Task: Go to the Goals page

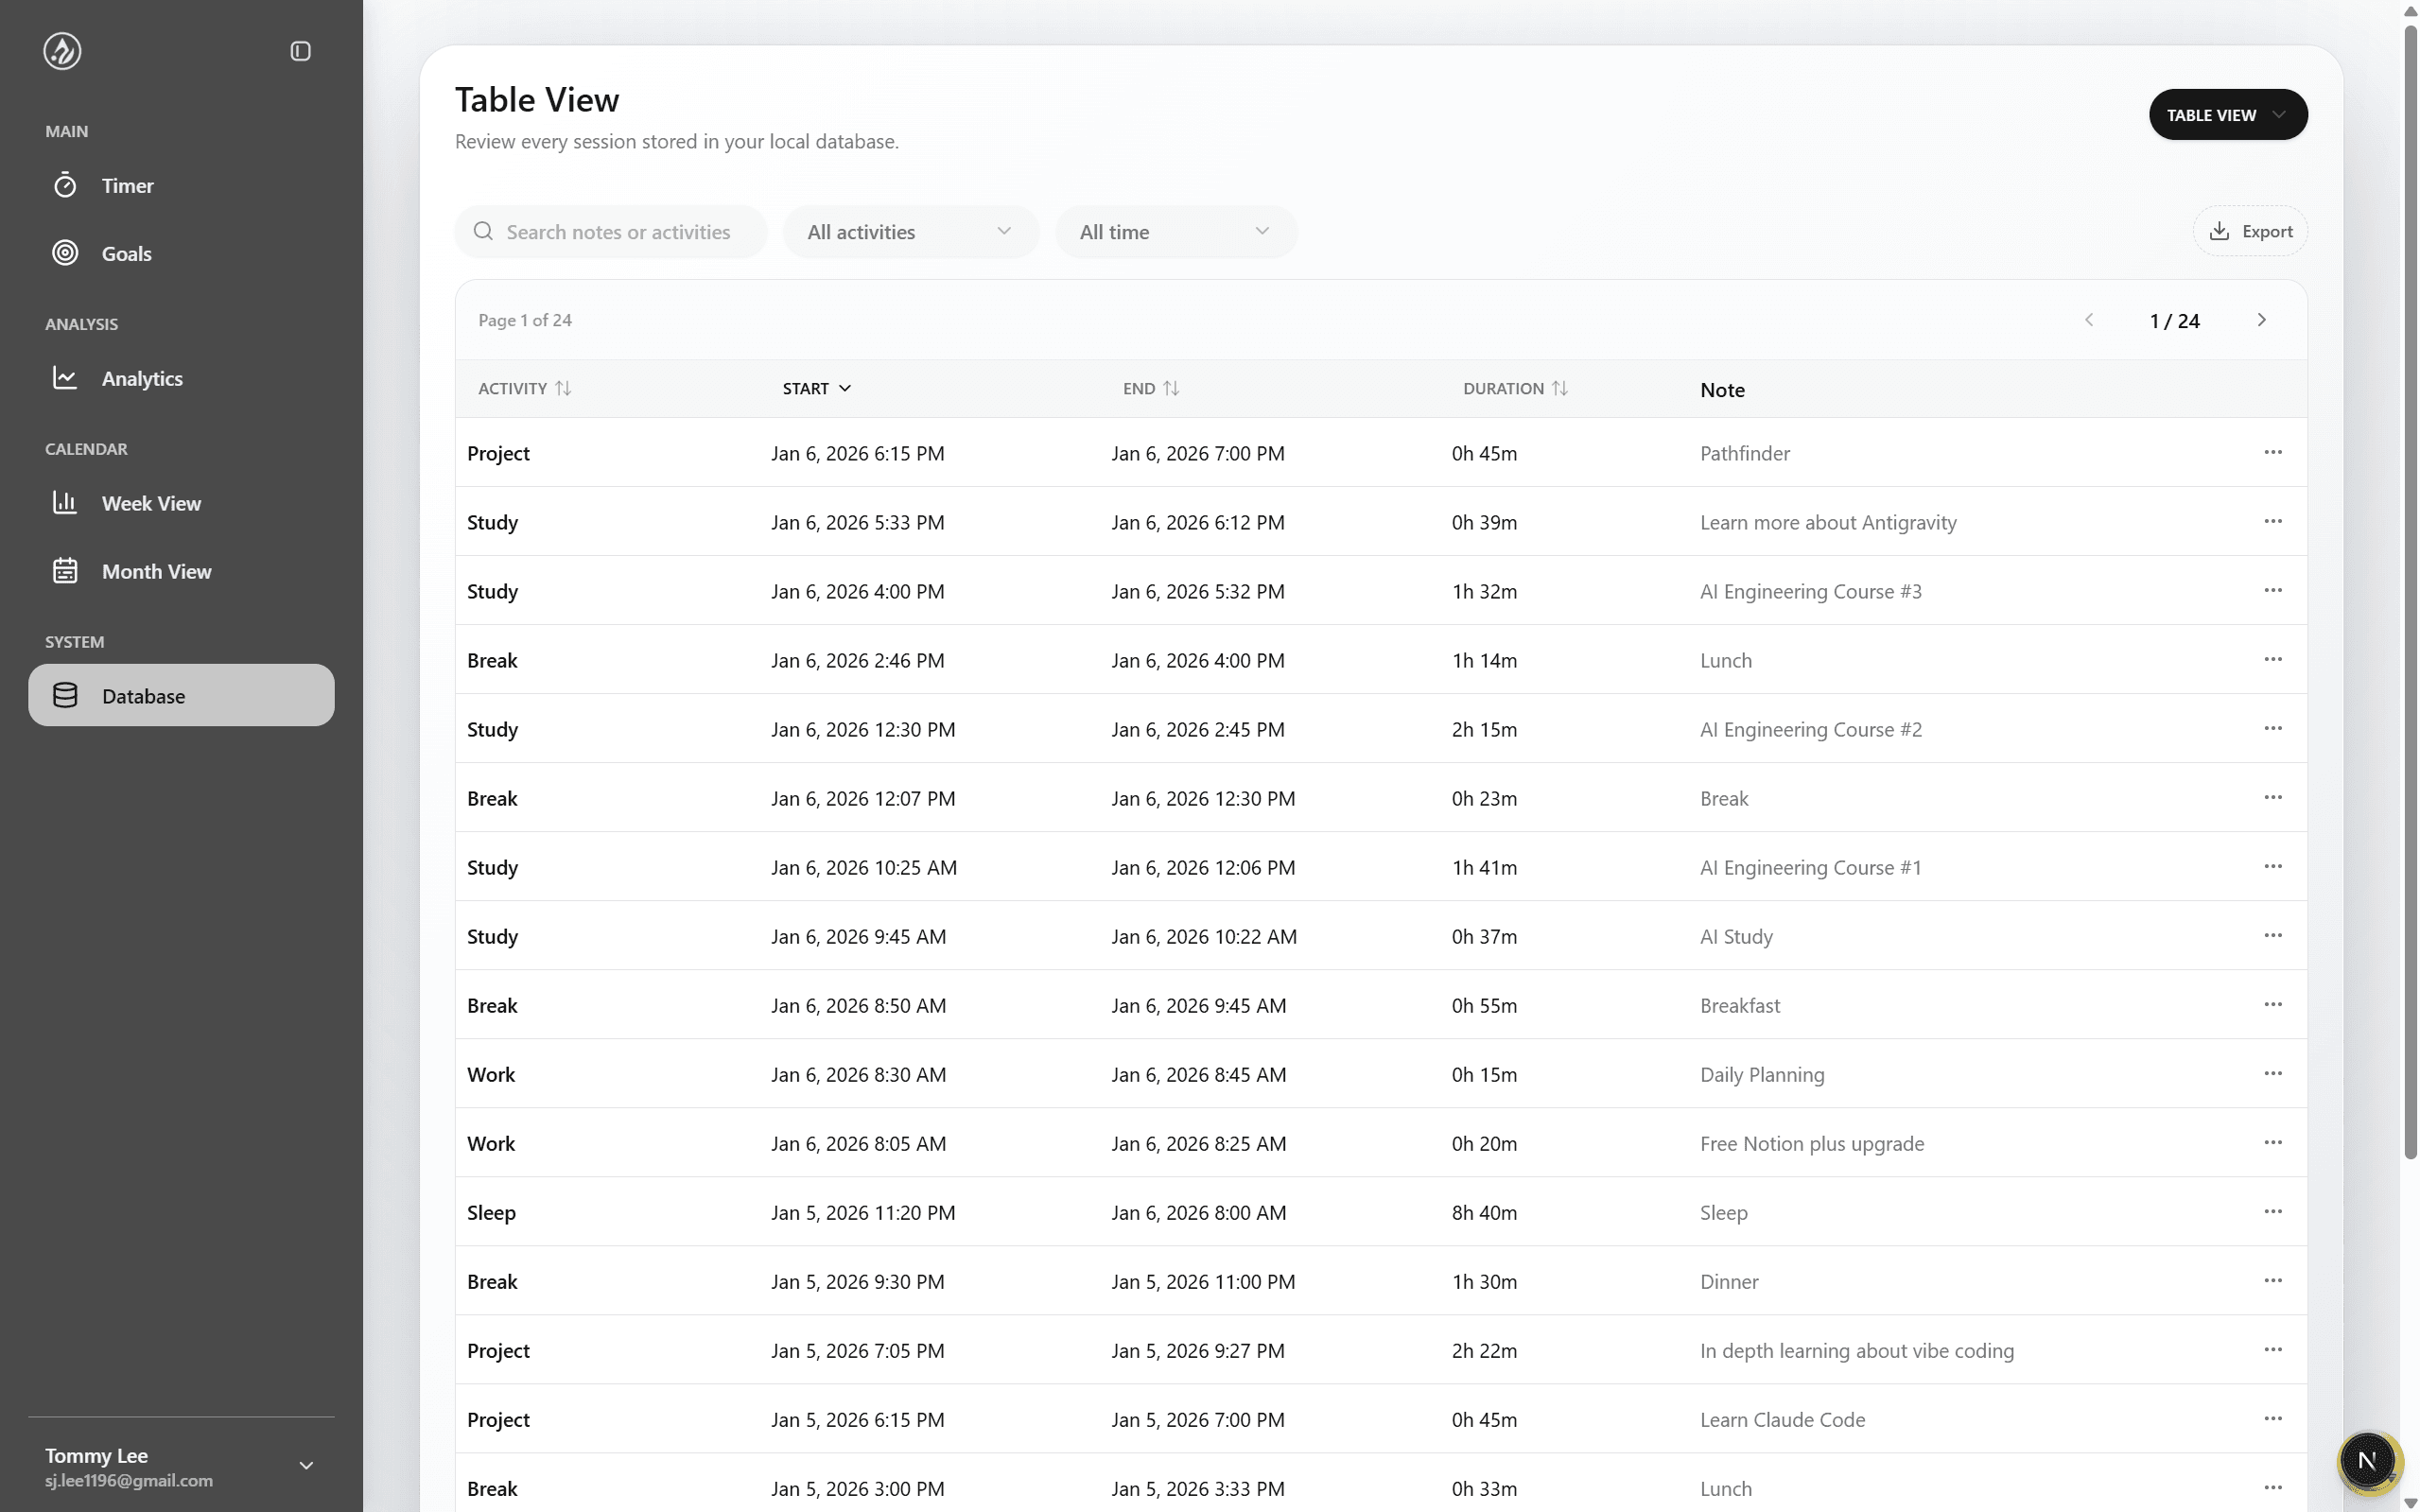Action: pos(126,254)
